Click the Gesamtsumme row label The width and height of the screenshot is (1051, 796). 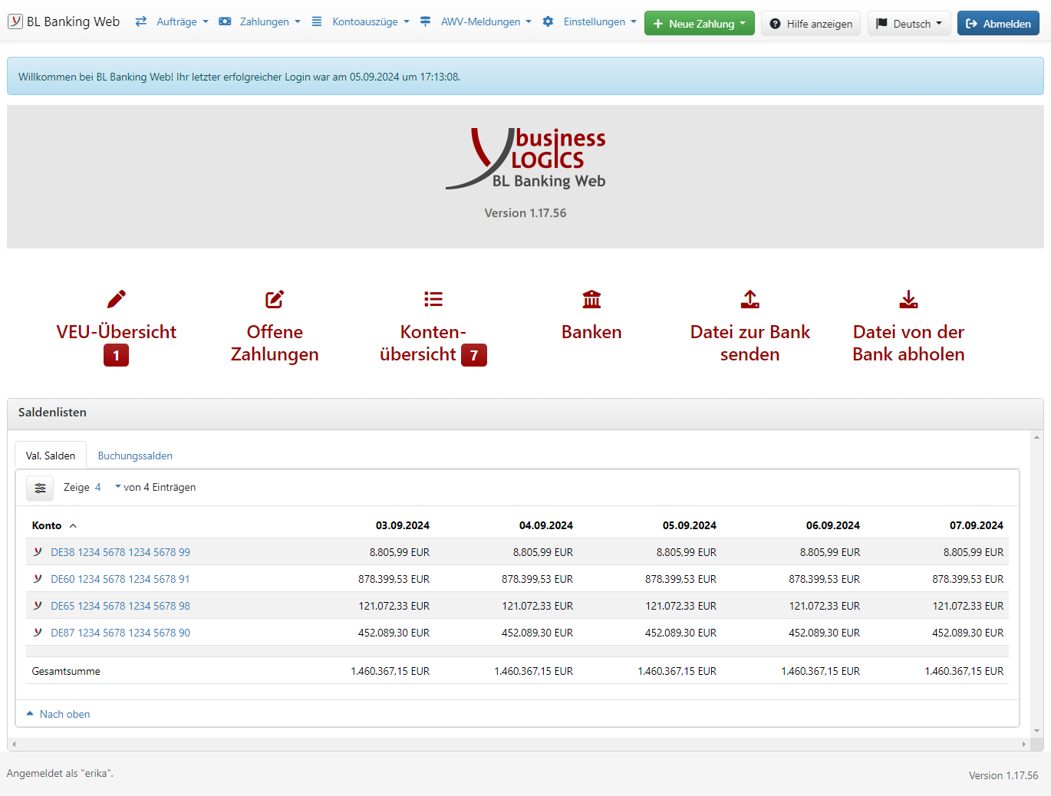(x=66, y=671)
